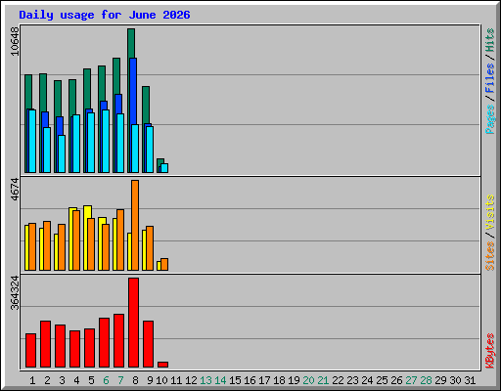Click day label 1 on the x-axis
Image resolution: width=501 pixels, height=391 pixels.
coord(32,380)
